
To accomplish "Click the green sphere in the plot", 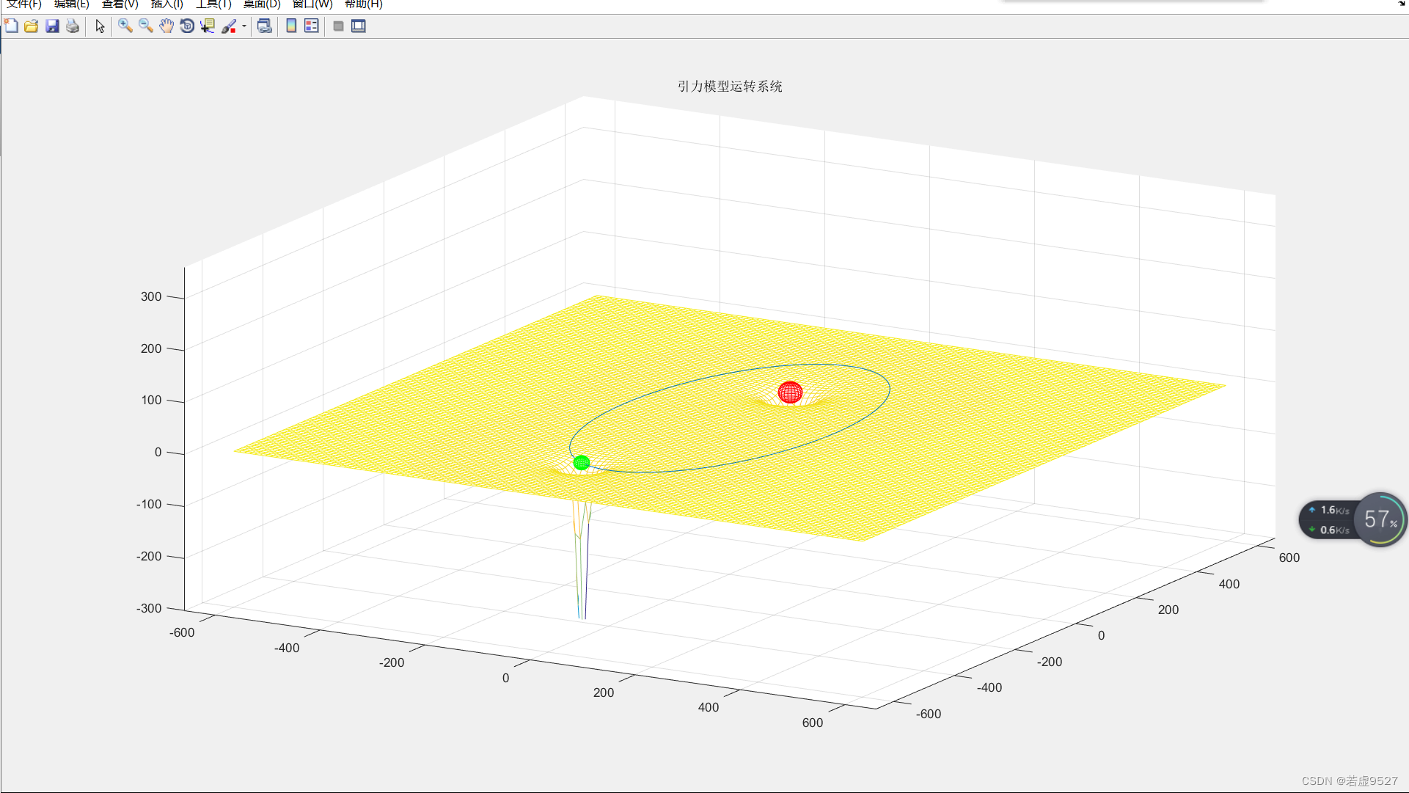I will pos(582,463).
